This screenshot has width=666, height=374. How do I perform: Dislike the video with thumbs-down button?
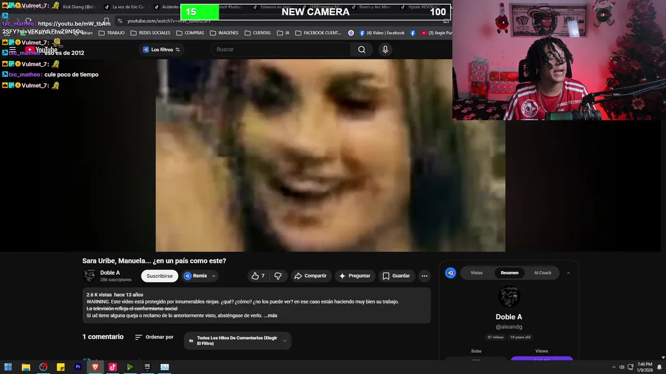pos(278,276)
